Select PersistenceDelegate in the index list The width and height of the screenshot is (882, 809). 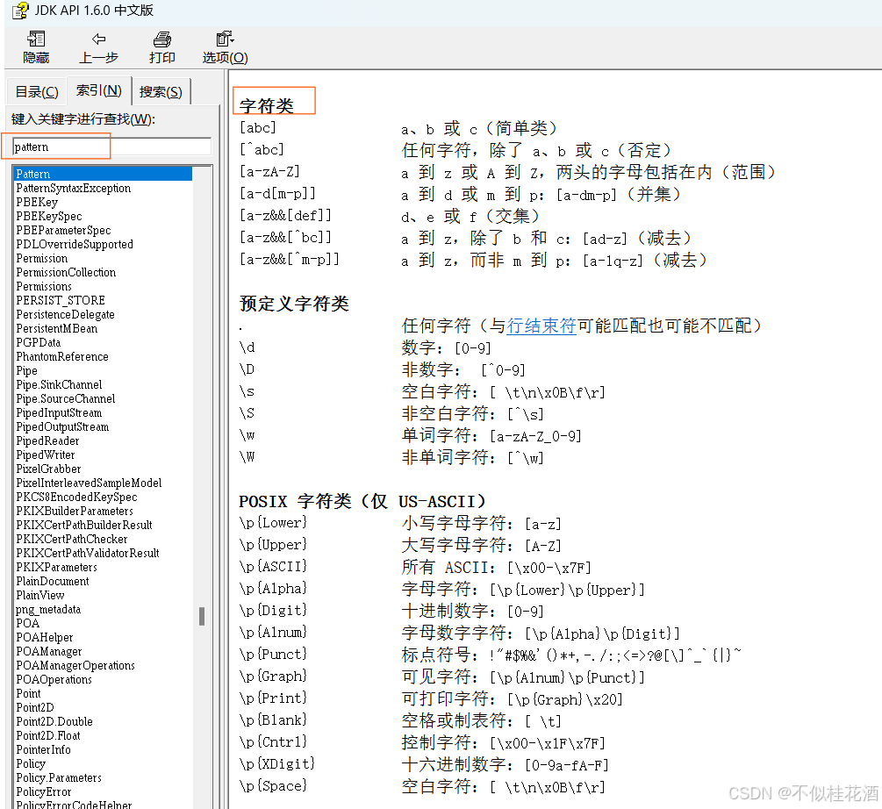coord(65,315)
